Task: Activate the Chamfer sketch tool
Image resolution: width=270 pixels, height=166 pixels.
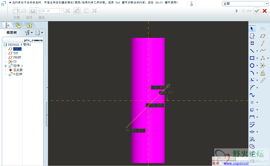Action: click(x=252, y=87)
